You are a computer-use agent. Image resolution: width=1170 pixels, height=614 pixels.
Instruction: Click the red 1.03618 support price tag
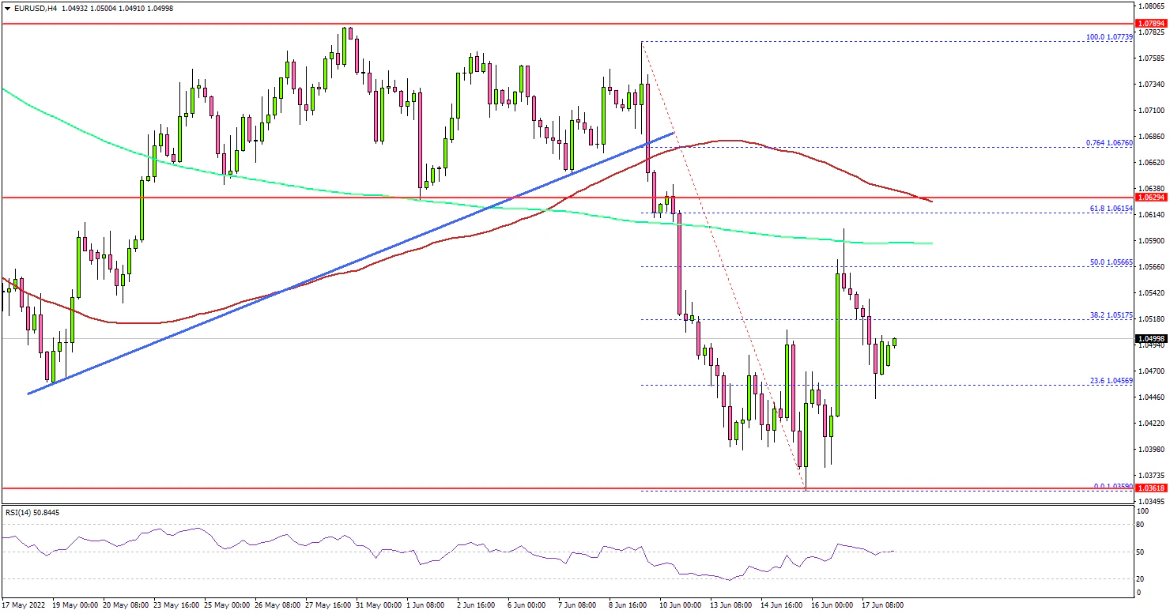(x=1150, y=488)
